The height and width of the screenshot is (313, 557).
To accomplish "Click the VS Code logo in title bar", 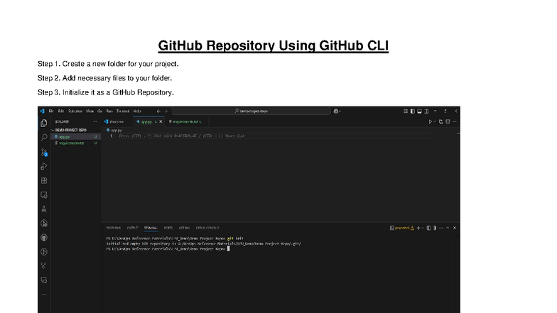I will (x=43, y=111).
